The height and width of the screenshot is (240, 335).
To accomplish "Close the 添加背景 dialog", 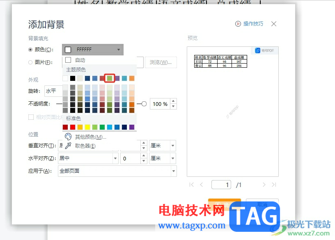I will [x=274, y=24].
